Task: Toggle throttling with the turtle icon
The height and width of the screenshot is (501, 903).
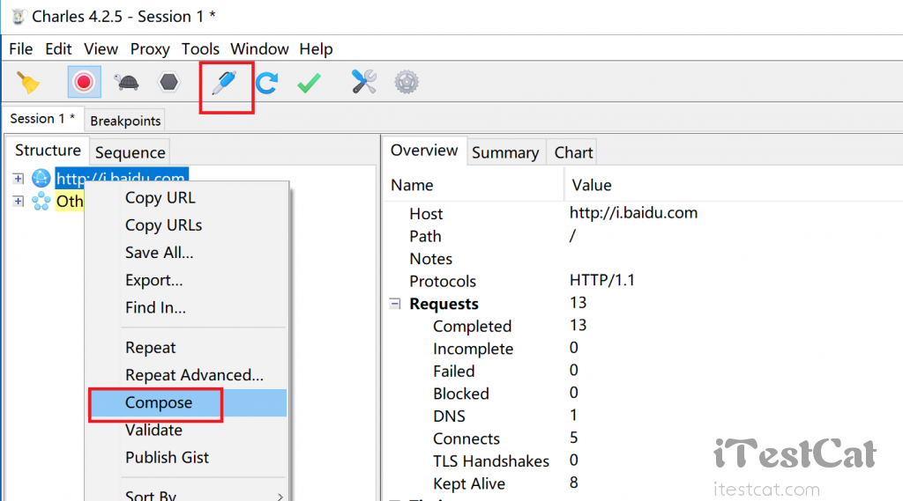Action: point(127,82)
